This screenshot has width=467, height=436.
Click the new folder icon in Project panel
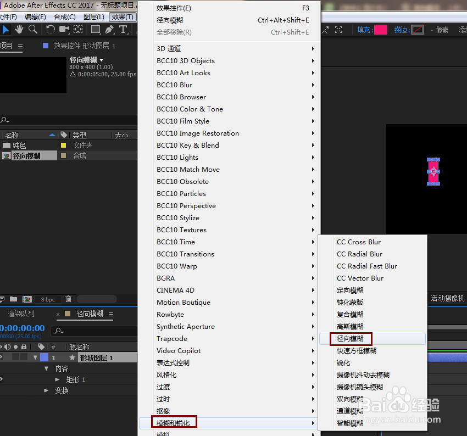pyautogui.click(x=13, y=299)
